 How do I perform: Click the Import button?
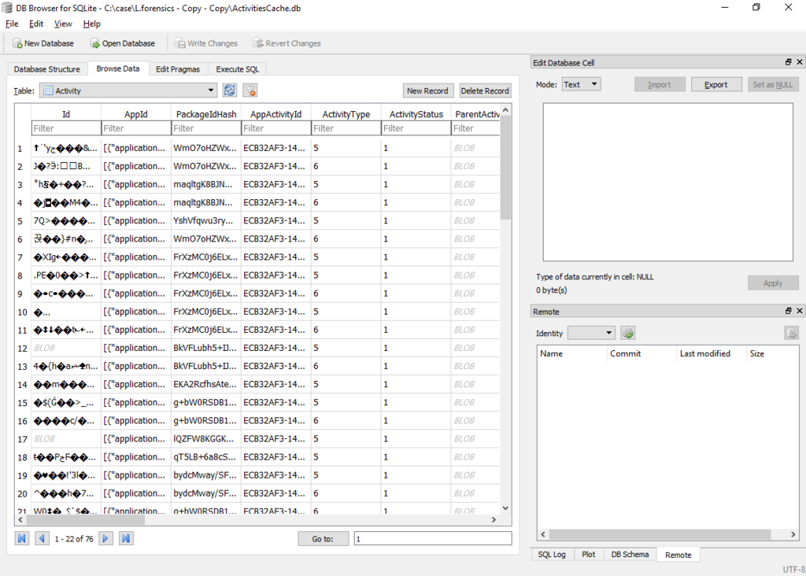click(660, 84)
